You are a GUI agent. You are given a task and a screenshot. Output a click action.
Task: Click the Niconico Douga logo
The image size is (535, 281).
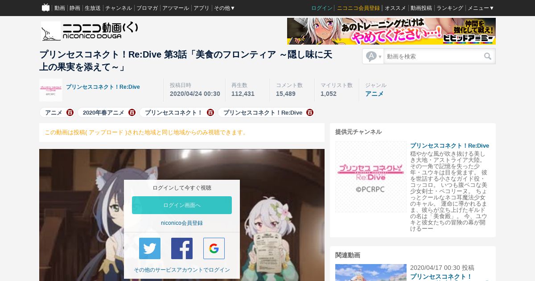pyautogui.click(x=89, y=31)
